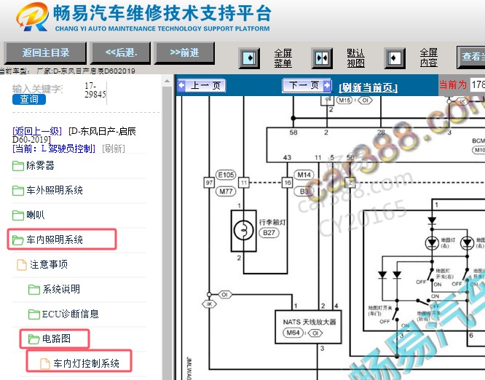
Task: Click the right arrow icon on 下一页
Action: tap(327, 85)
